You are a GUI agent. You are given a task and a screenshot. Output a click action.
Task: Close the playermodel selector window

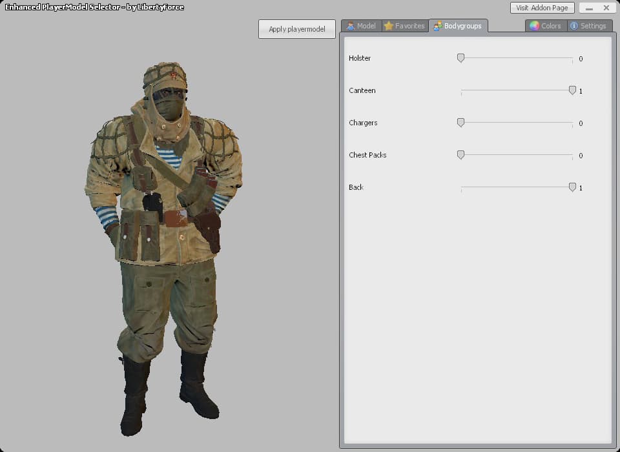click(x=606, y=8)
